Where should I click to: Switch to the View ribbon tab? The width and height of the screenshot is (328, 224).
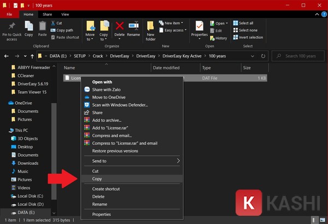point(65,14)
